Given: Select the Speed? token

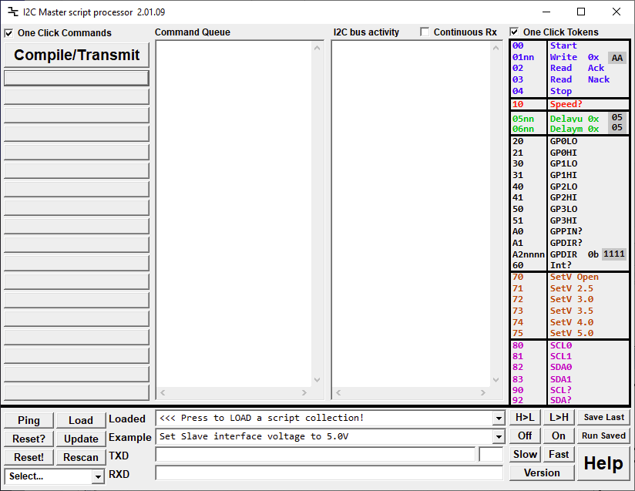Looking at the screenshot, I should tap(566, 104).
